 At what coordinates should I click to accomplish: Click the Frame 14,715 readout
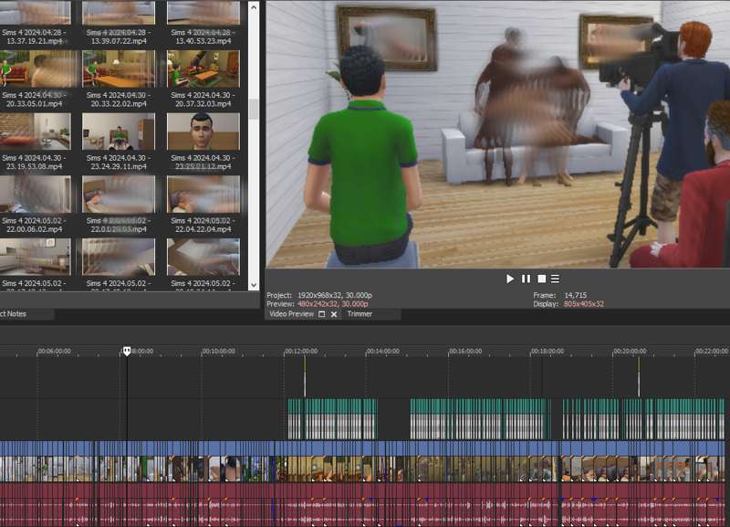coord(560,295)
